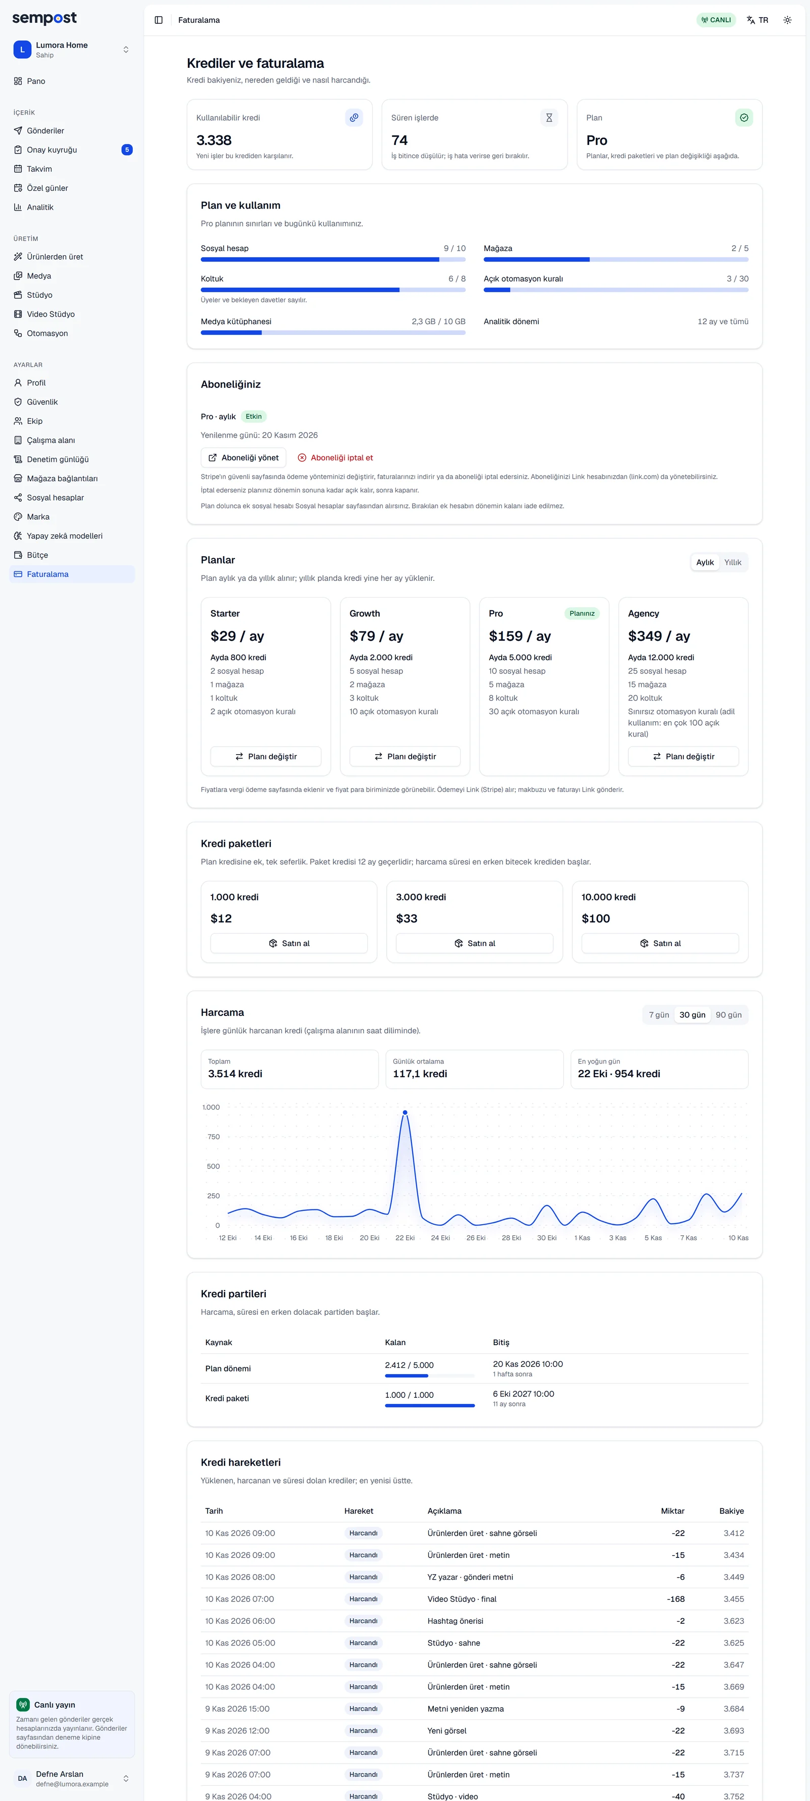
Task: Click the Otomasyon workflow icon
Action: (x=18, y=333)
